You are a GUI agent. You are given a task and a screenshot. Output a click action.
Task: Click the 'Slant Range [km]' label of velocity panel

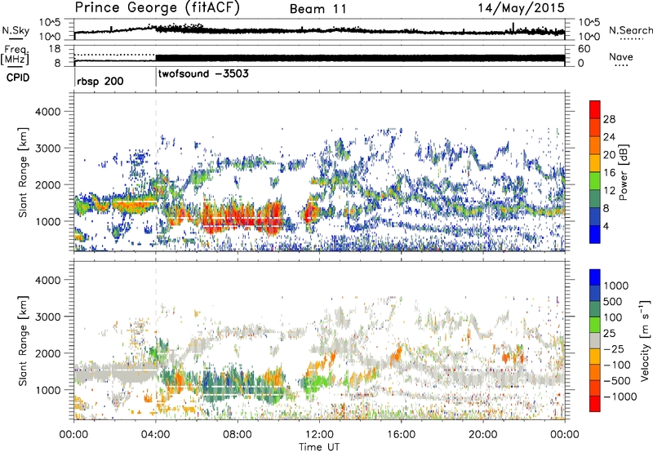point(23,340)
